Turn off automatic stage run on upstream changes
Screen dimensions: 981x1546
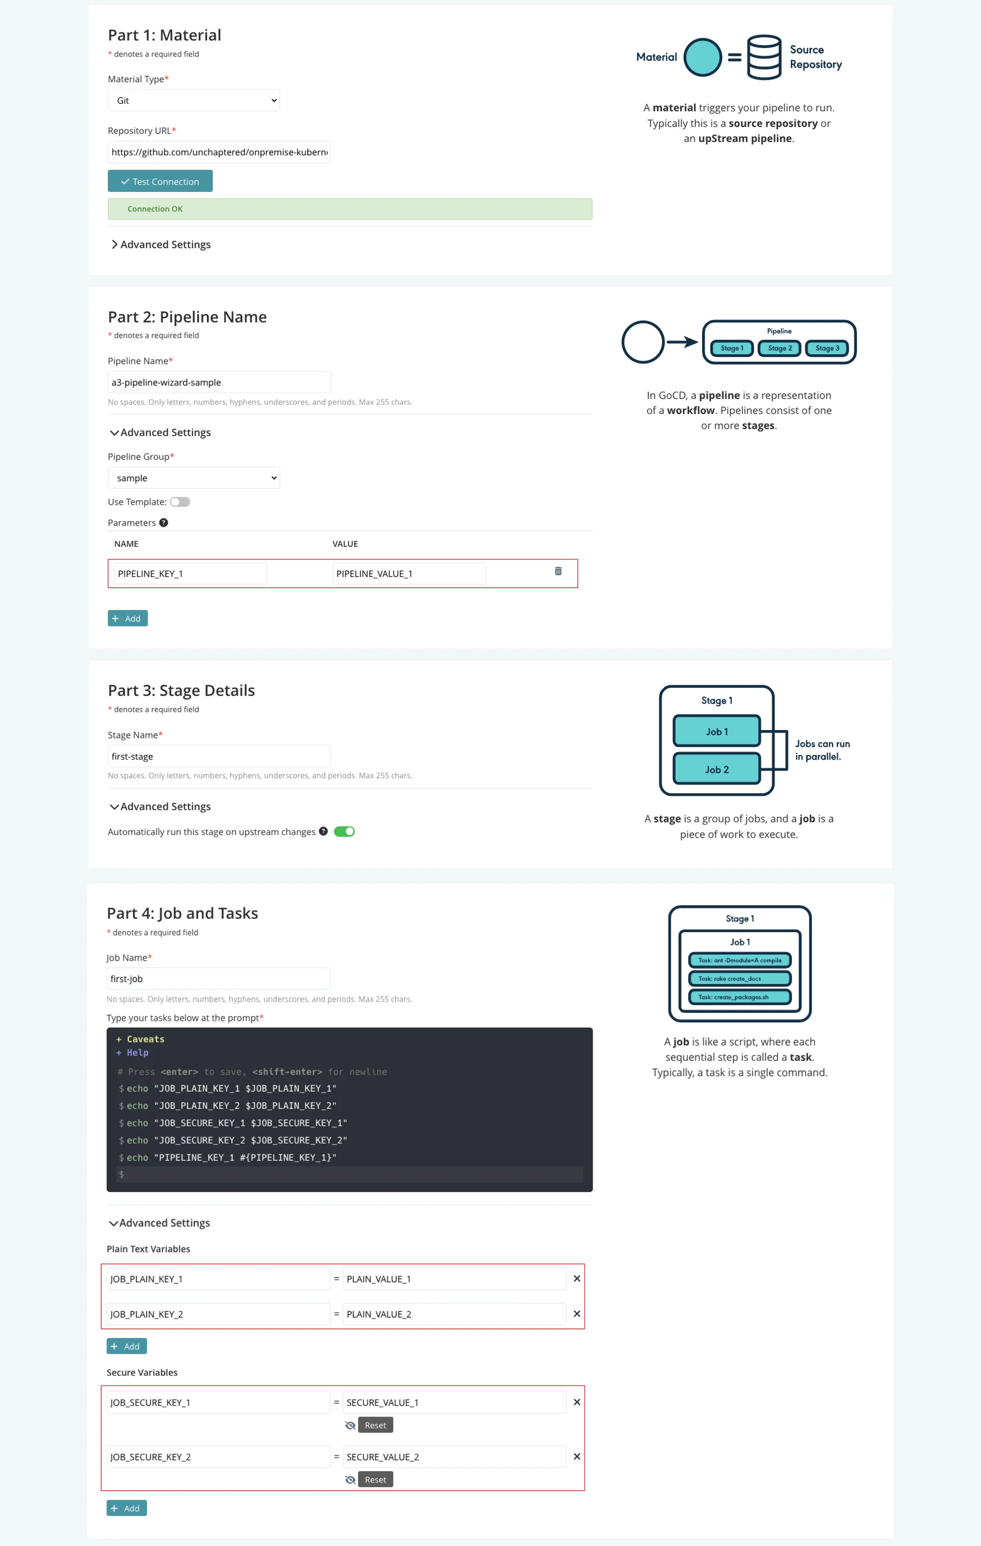tap(344, 832)
